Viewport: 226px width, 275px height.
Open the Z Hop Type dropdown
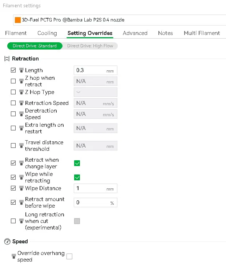95,92
